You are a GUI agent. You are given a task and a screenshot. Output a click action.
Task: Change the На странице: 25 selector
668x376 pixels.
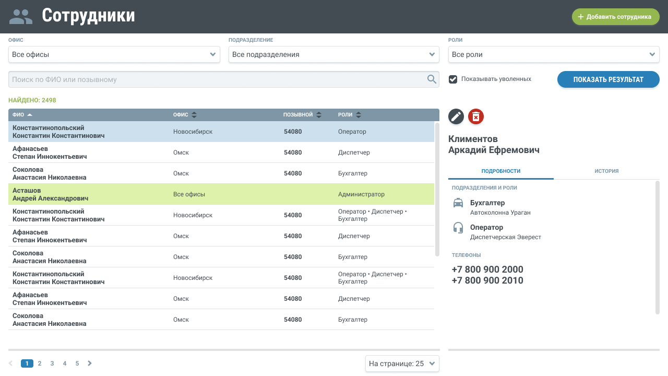click(x=402, y=363)
